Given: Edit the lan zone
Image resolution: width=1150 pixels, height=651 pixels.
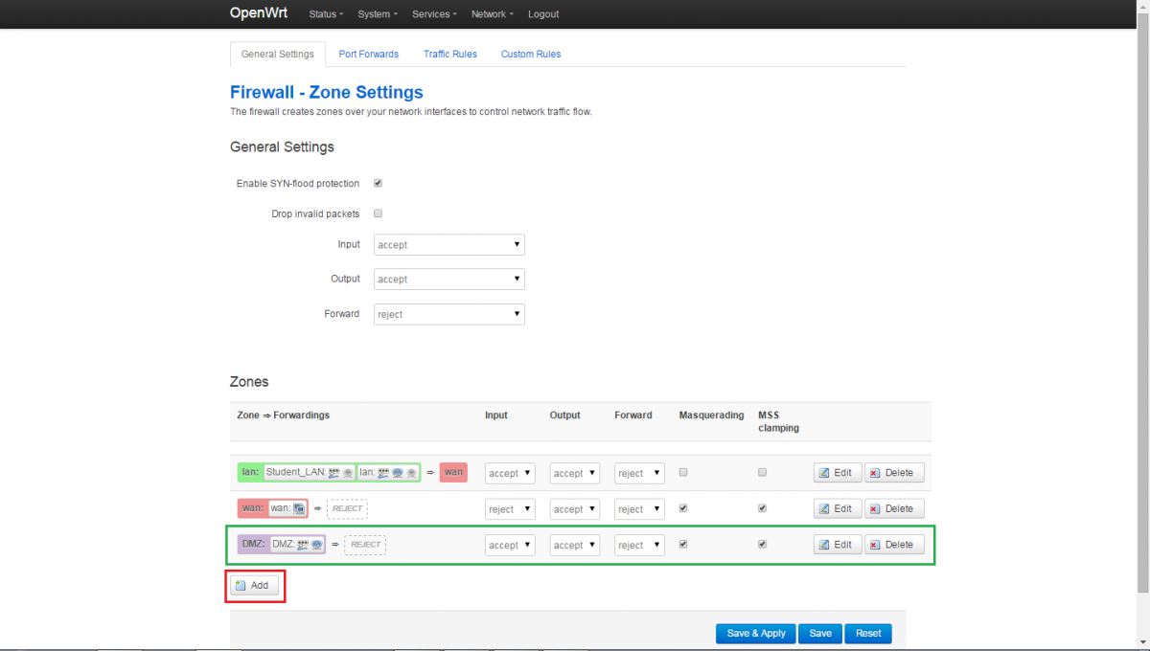Looking at the screenshot, I should click(x=837, y=473).
